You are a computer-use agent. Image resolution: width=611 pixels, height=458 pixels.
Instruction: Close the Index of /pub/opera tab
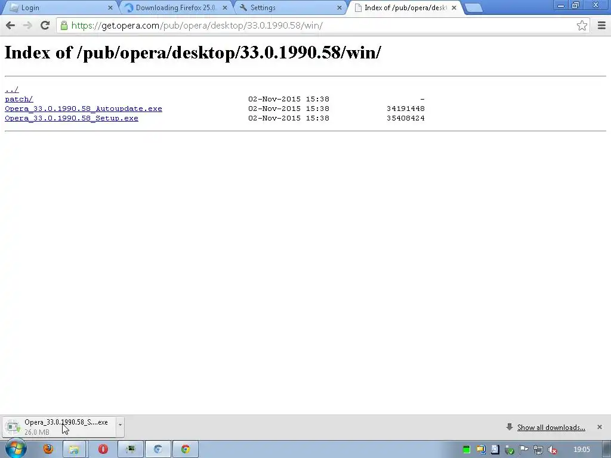point(453,8)
